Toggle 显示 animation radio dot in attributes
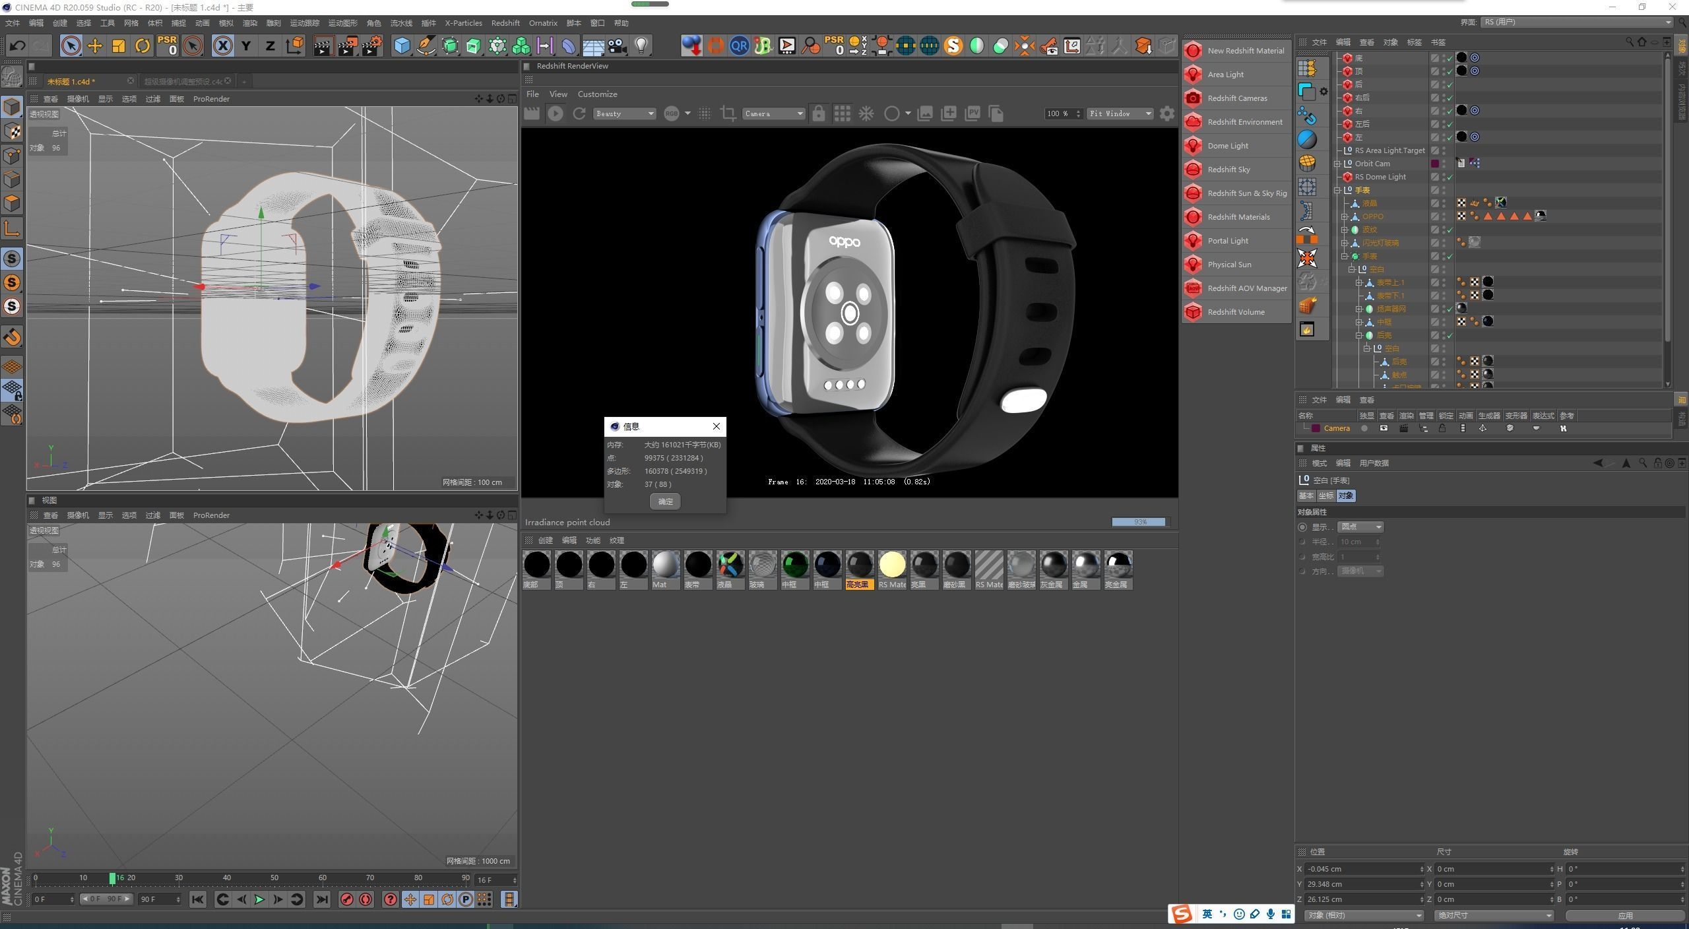The height and width of the screenshot is (929, 1689). pyautogui.click(x=1302, y=527)
